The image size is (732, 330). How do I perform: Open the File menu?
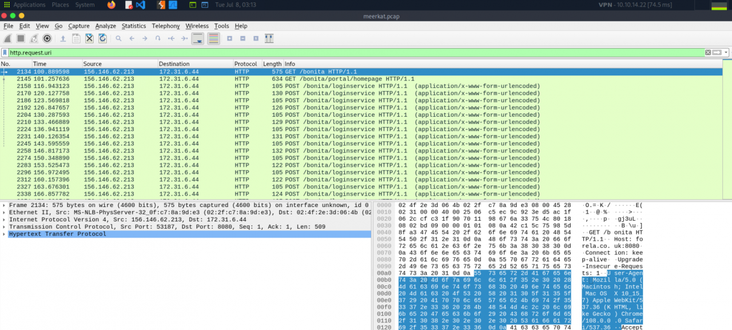(x=9, y=26)
